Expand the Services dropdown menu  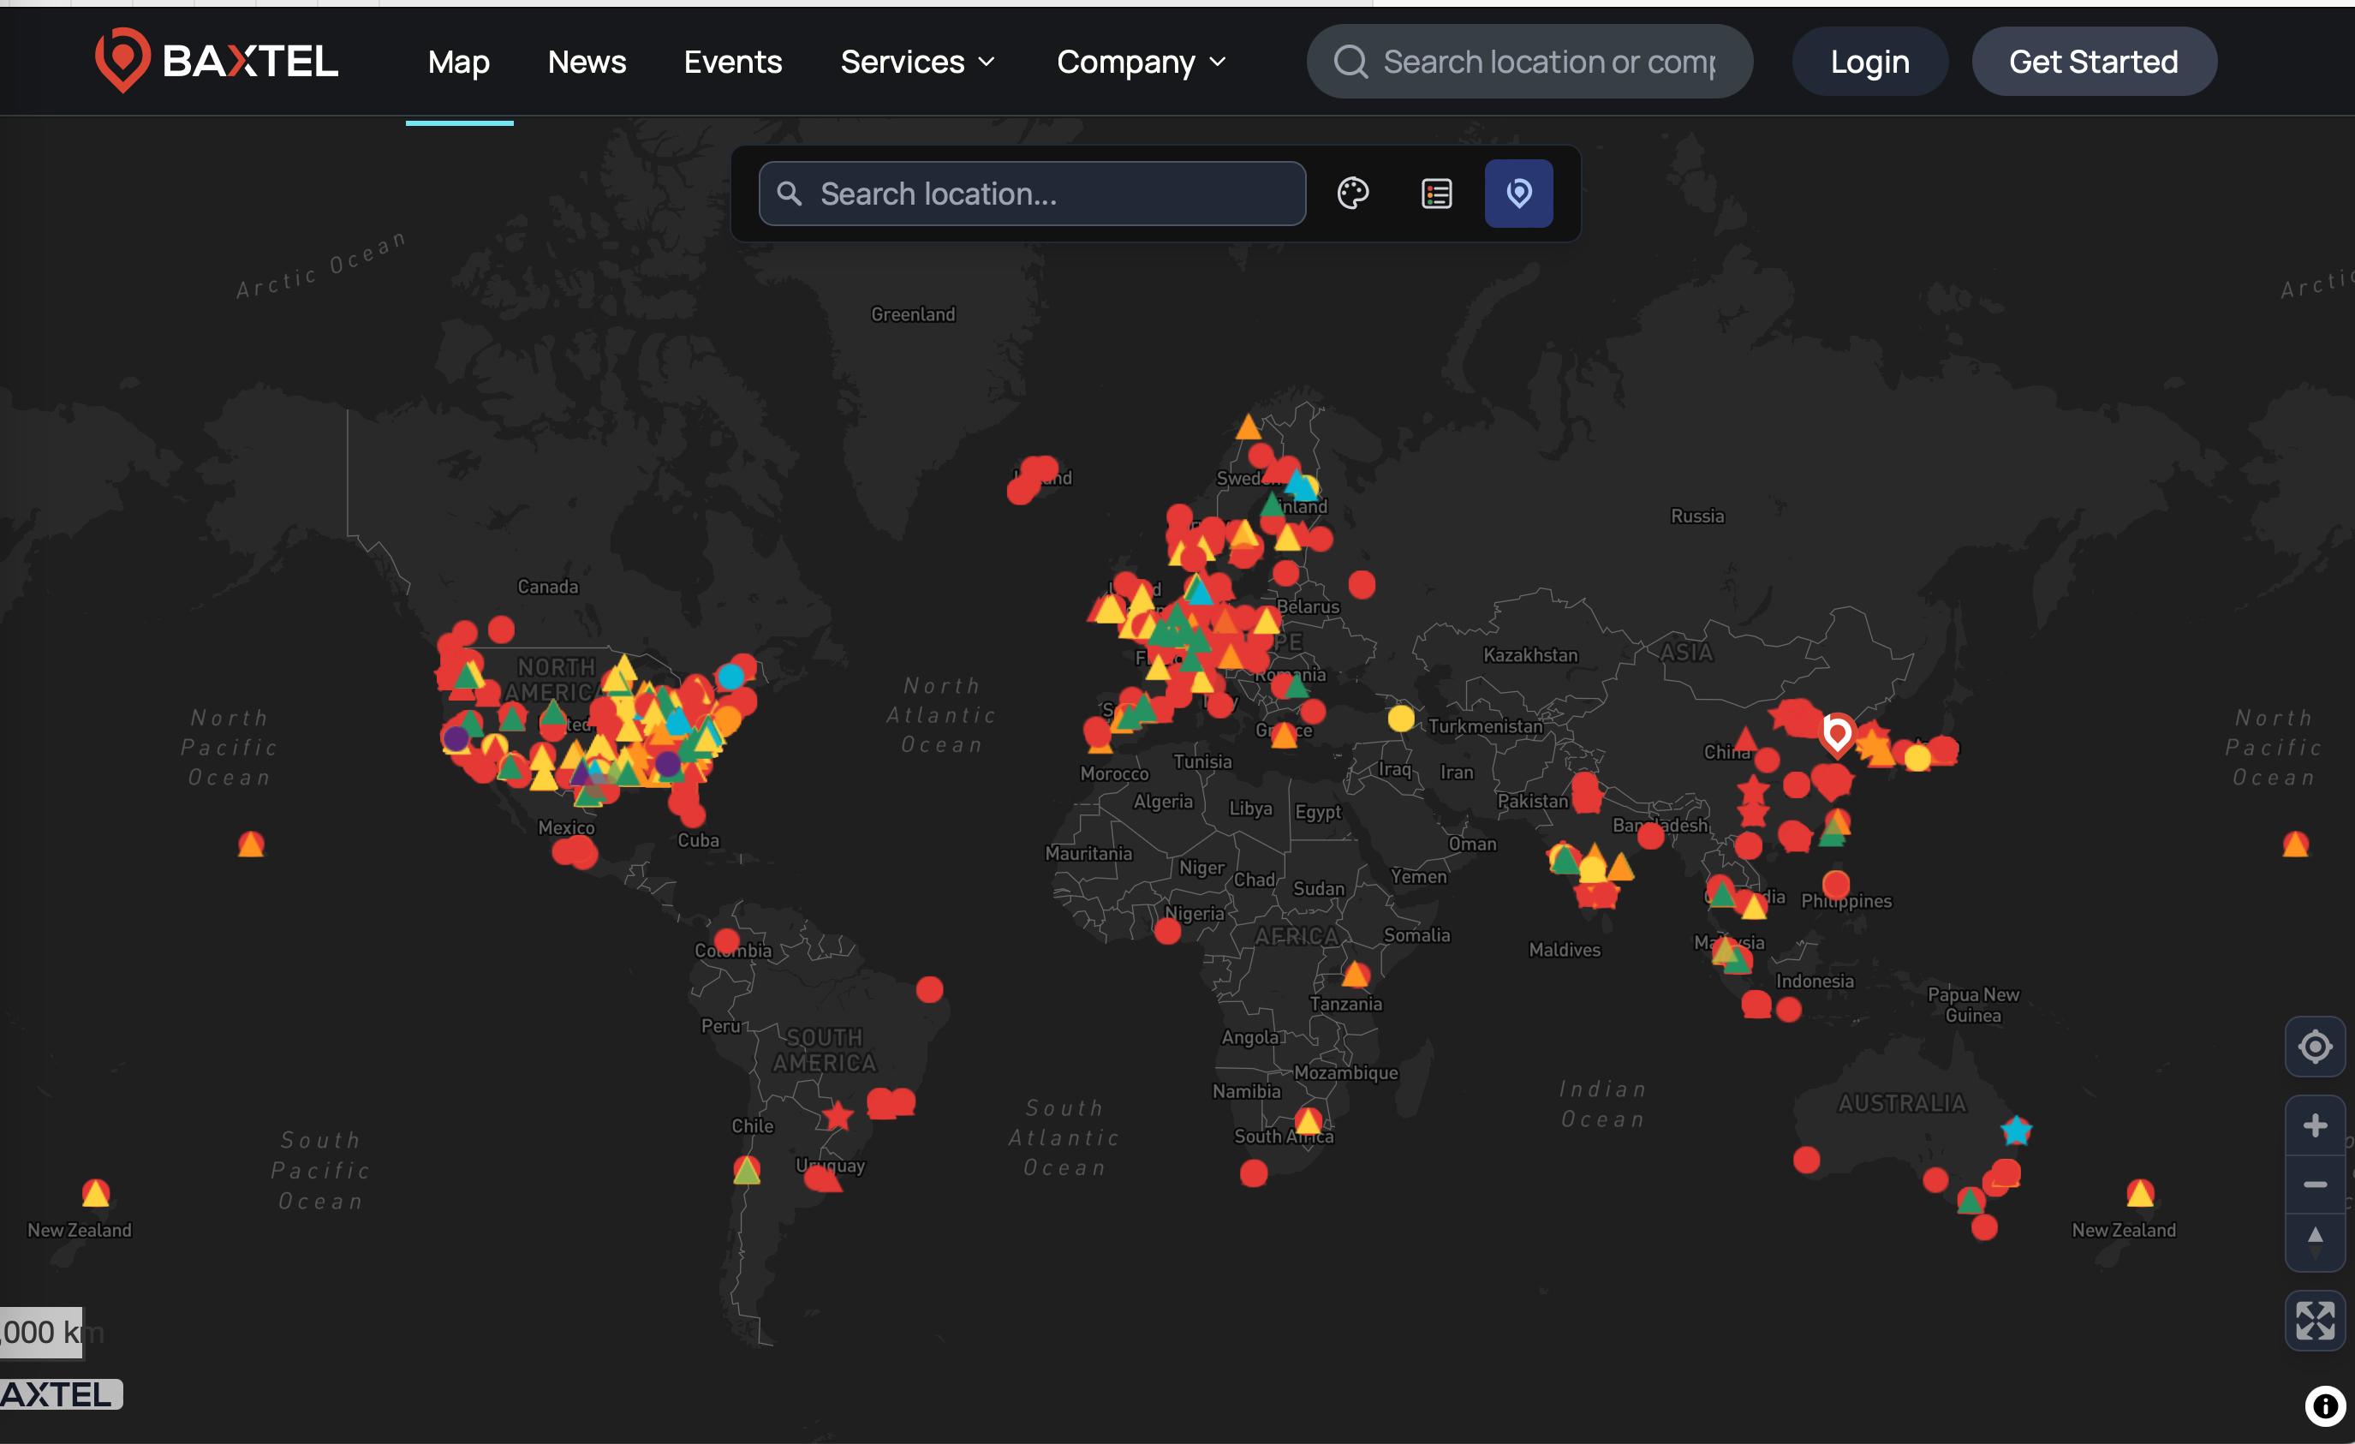917,63
